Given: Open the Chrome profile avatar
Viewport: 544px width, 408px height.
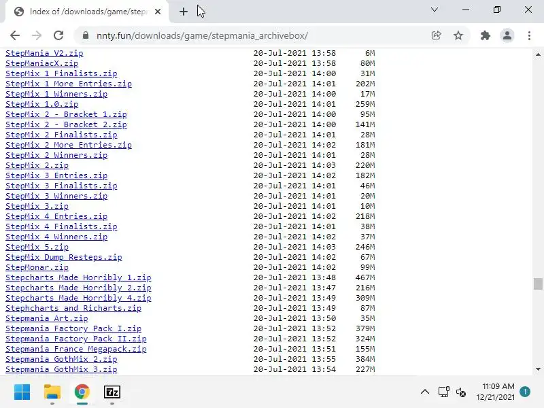Looking at the screenshot, I should tap(507, 35).
